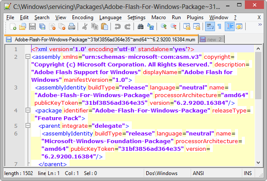Open the Macro menu
This screenshot has height=181, width=267.
[x=159, y=17]
